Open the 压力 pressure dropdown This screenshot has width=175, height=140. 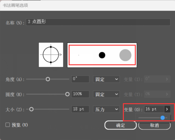point(106,109)
